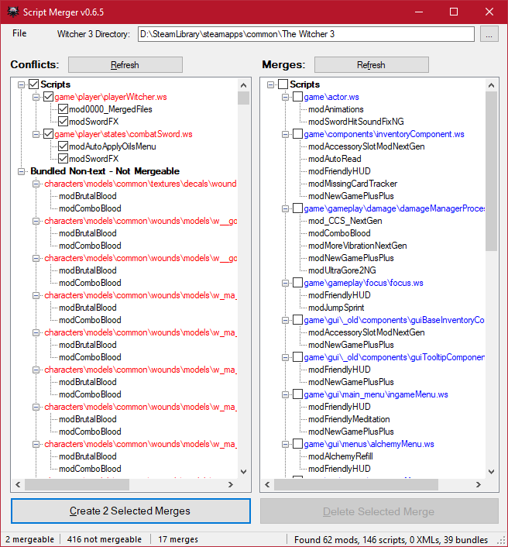This screenshot has width=508, height=547.
Task: Select modSwordHitSoundFixNG entry
Action: click(356, 122)
